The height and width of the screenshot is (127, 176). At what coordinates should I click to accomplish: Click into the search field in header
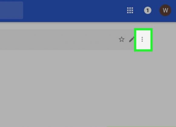[x=12, y=10]
